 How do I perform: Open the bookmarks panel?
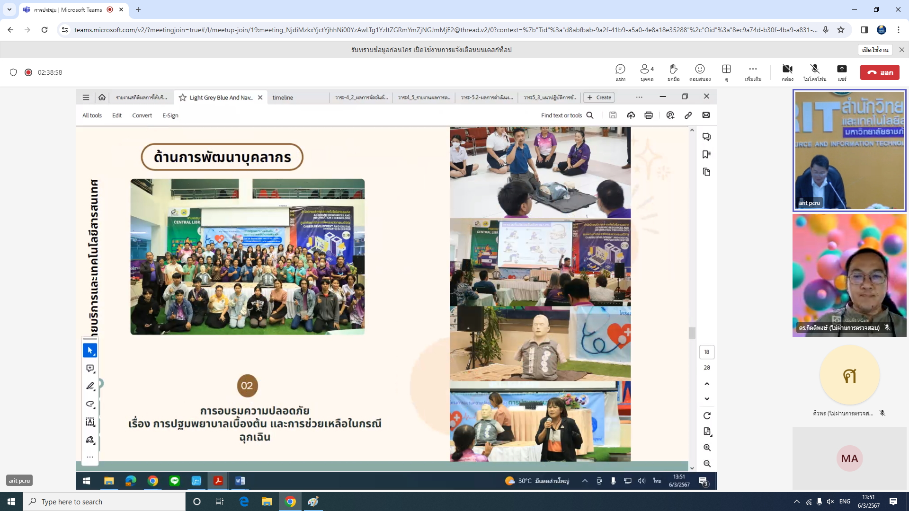(x=706, y=154)
